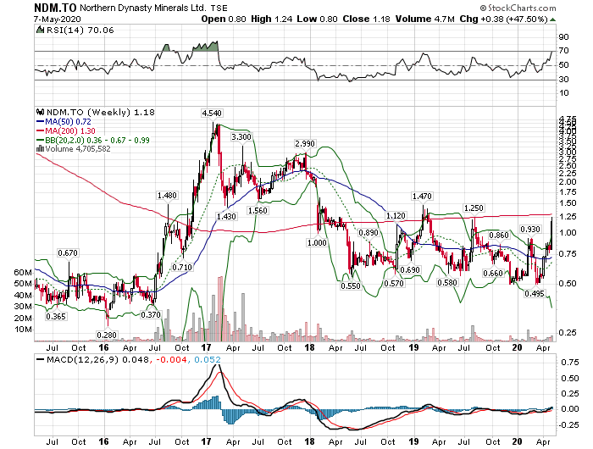
Task: Click the 90 level on the RSI axis
Action: 564,37
